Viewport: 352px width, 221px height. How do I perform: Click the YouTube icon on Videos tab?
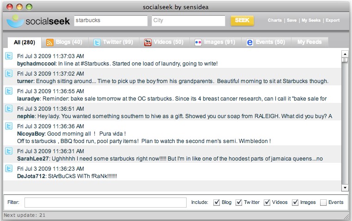click(147, 42)
